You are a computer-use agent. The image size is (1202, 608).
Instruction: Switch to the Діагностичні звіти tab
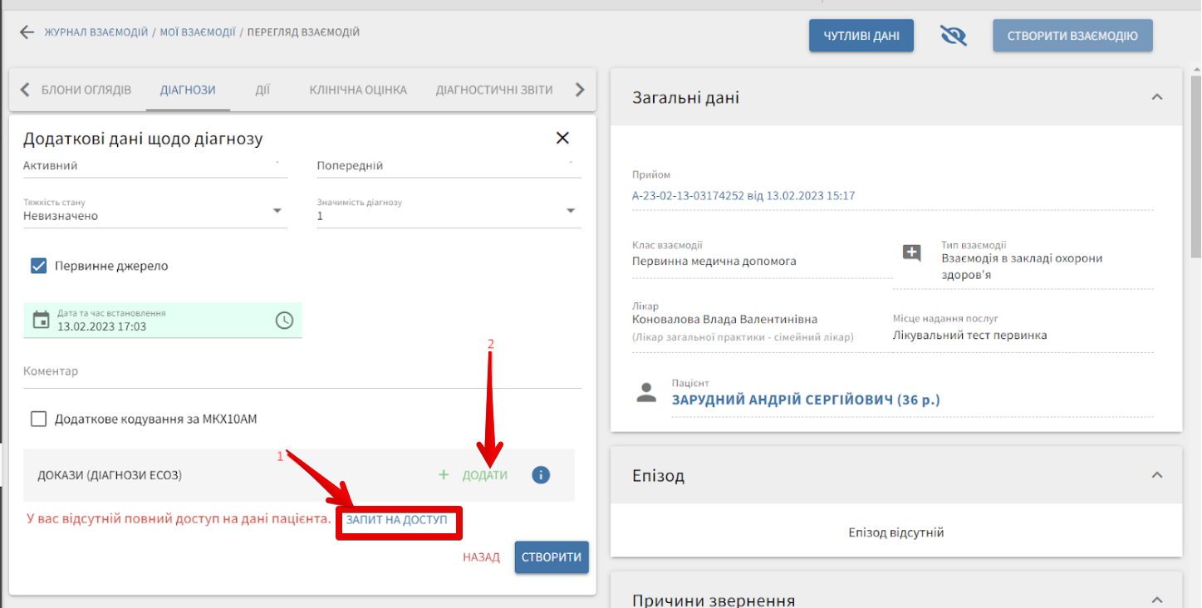pos(493,90)
